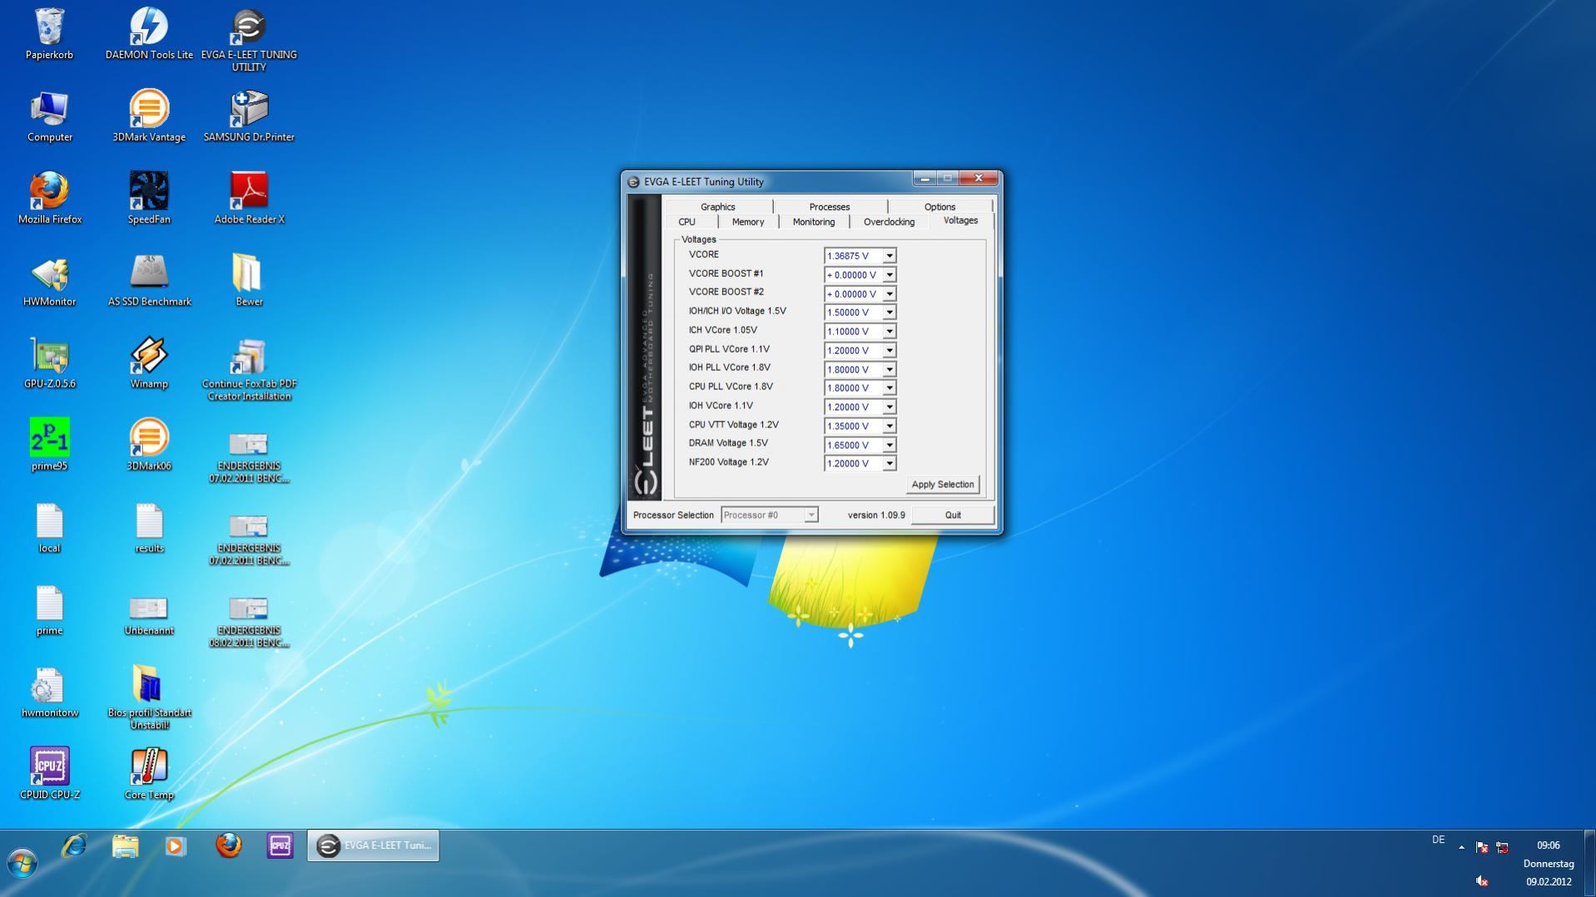Click the Quit button

pyautogui.click(x=953, y=515)
